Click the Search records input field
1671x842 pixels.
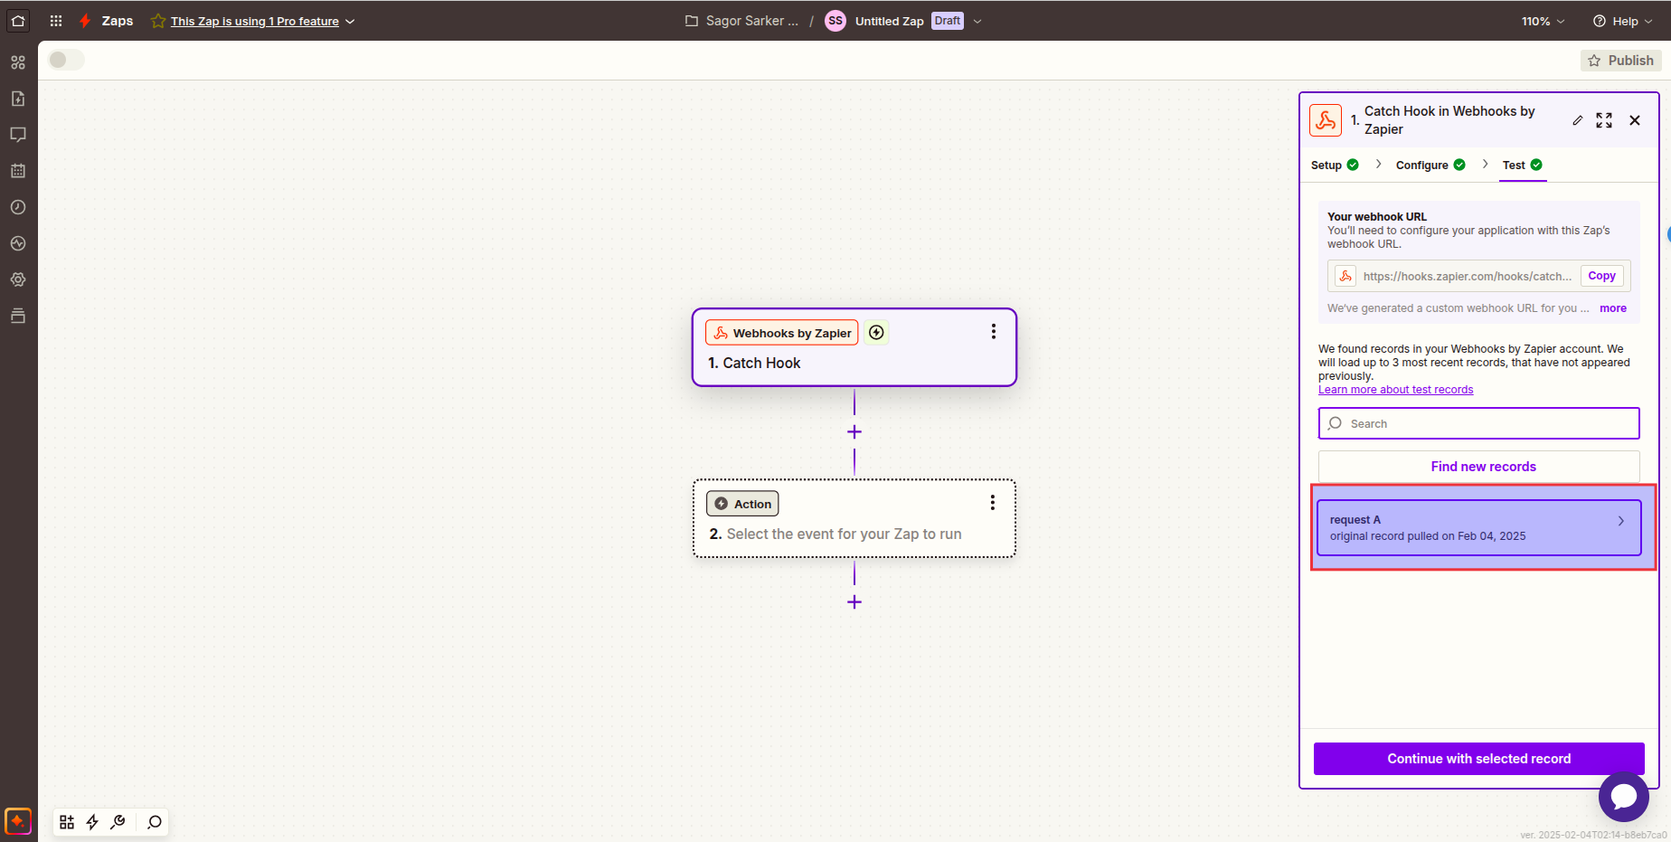[1479, 423]
